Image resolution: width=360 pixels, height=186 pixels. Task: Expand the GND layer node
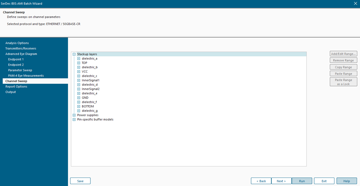click(x=79, y=98)
